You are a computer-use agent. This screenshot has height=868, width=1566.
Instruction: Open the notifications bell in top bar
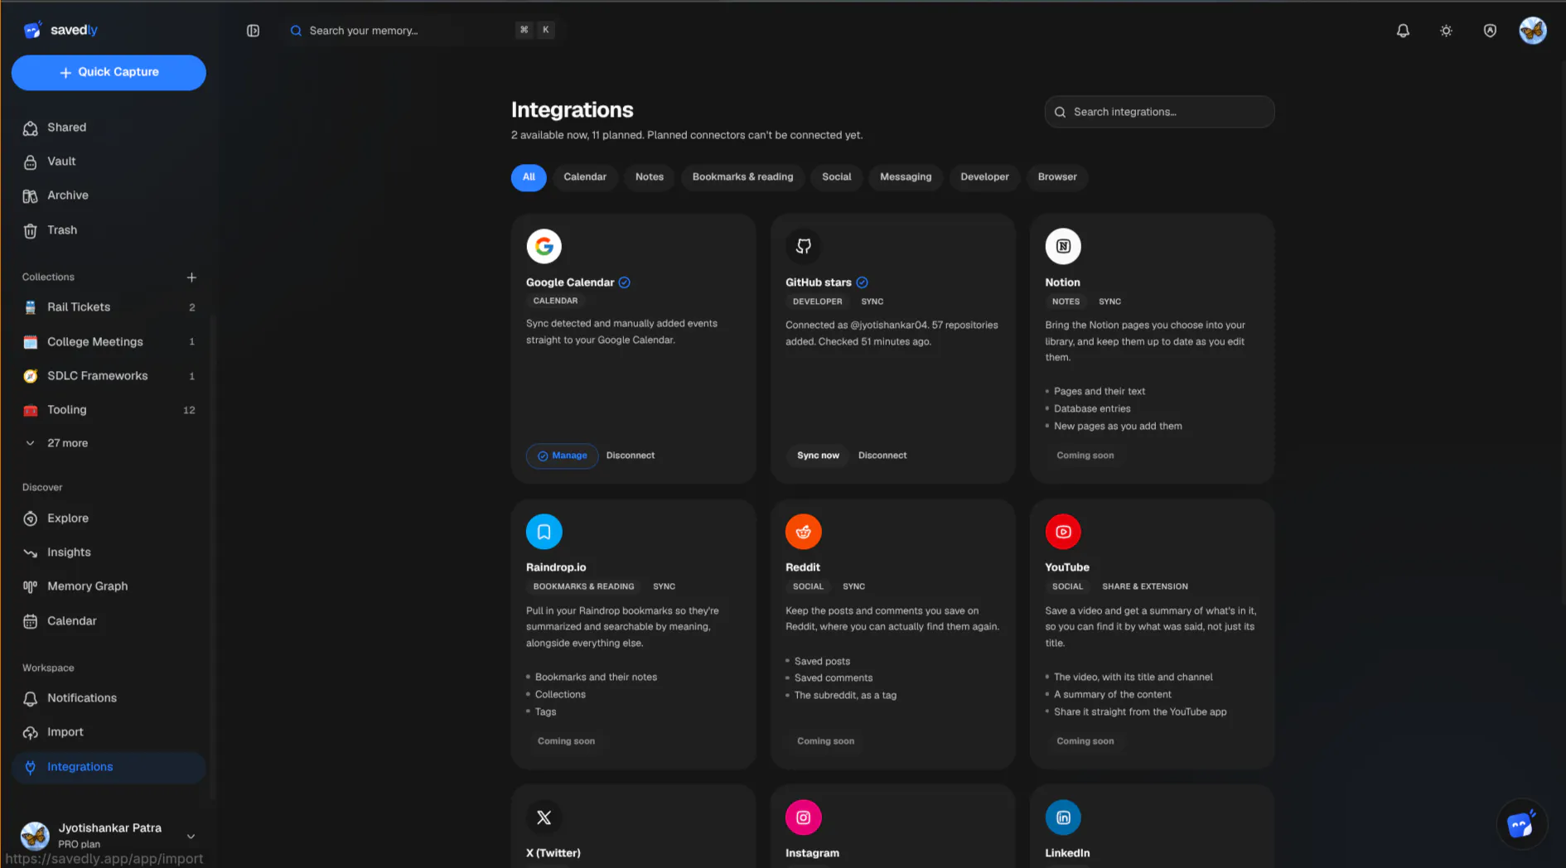tap(1403, 31)
